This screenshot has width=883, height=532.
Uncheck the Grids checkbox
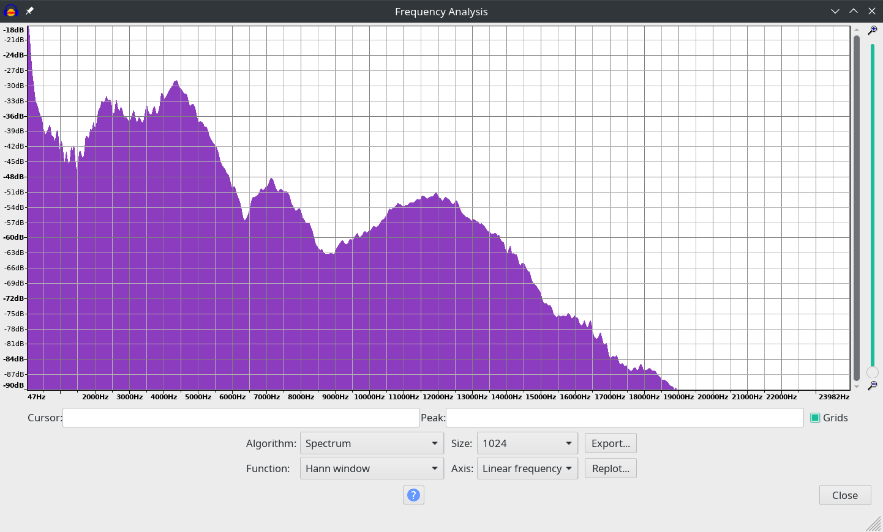[815, 418]
